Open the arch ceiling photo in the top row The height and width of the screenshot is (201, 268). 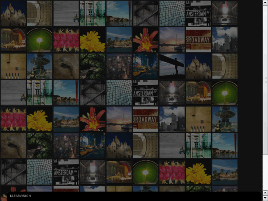[40, 13]
